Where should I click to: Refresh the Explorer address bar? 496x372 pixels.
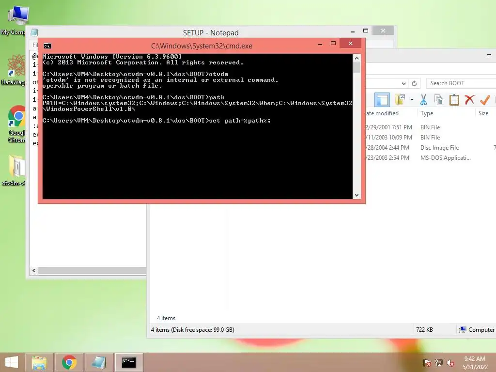pos(414,83)
